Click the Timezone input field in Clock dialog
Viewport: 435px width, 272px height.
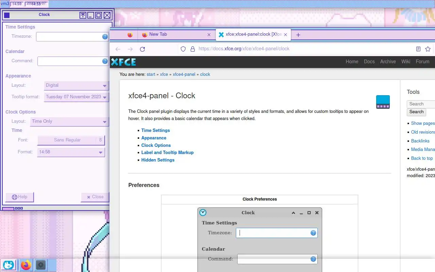72,37
